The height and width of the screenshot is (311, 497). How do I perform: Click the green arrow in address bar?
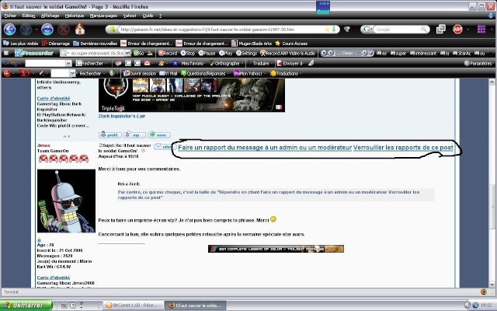[x=334, y=30]
